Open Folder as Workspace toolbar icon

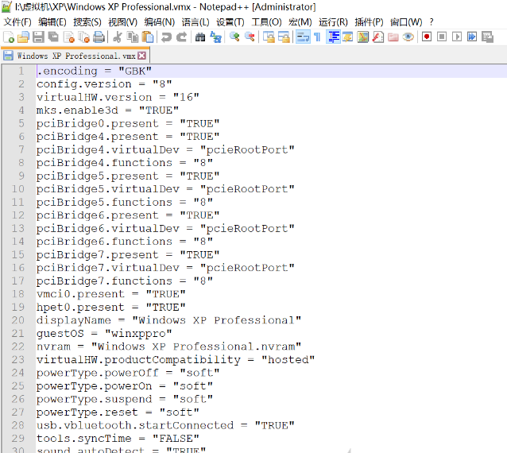click(393, 37)
